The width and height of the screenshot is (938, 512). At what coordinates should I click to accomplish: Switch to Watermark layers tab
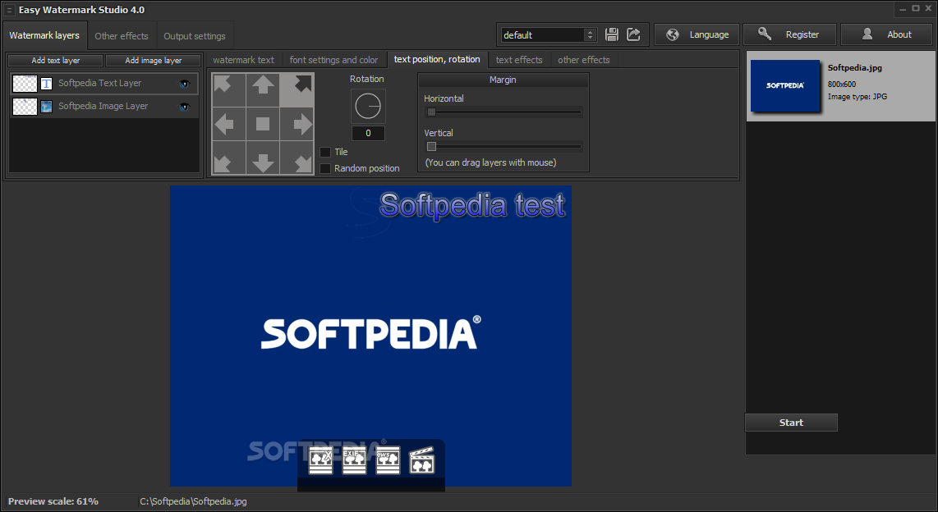point(44,36)
